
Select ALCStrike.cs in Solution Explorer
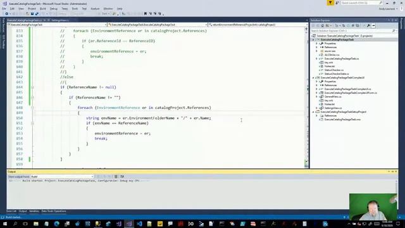tap(332, 55)
